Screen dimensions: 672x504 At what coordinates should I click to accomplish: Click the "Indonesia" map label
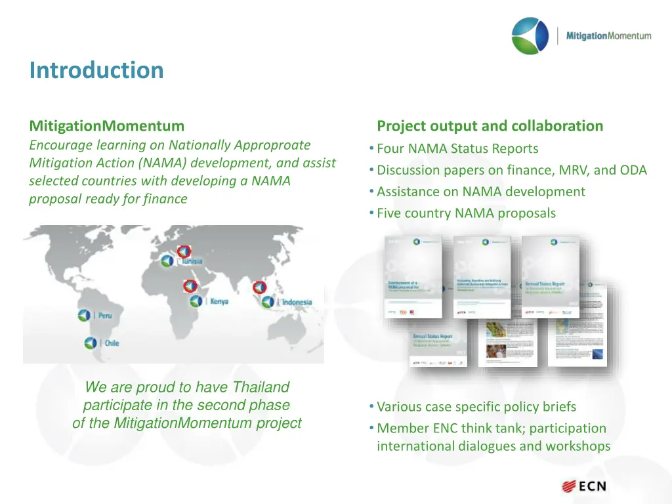(297, 302)
